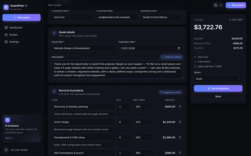
Task: Edit the UI/UX design item name
Action: point(83,122)
